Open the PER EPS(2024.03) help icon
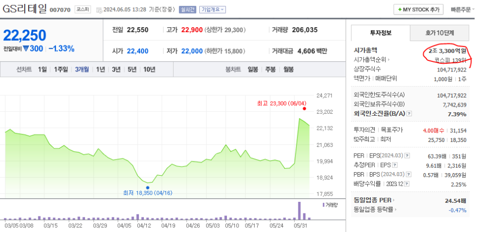Viewport: 486px width, 232px height. click(x=408, y=156)
